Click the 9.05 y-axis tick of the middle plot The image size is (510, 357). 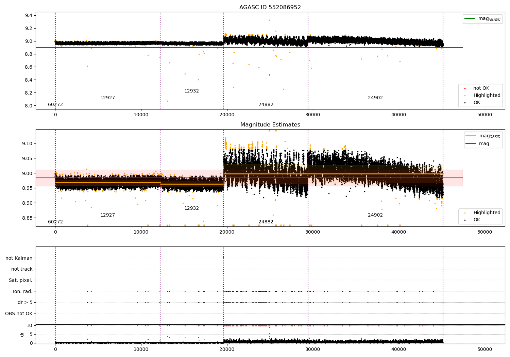[27, 159]
